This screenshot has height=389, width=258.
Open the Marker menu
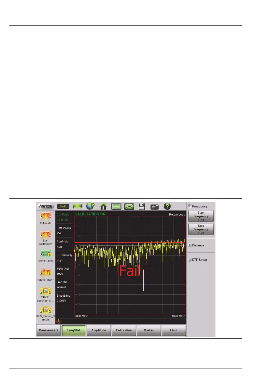(149, 331)
